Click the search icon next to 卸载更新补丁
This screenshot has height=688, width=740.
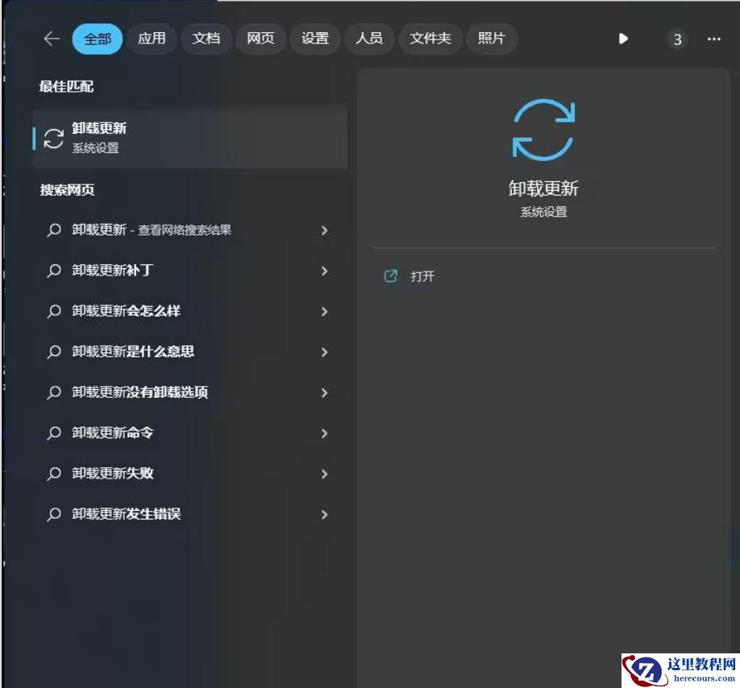pyautogui.click(x=54, y=271)
